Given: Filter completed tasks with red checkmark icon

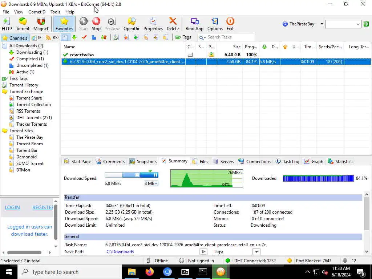Looking at the screenshot, I should point(84,37).
